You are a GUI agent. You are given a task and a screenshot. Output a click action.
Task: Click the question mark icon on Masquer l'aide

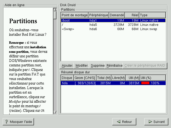click(6, 122)
